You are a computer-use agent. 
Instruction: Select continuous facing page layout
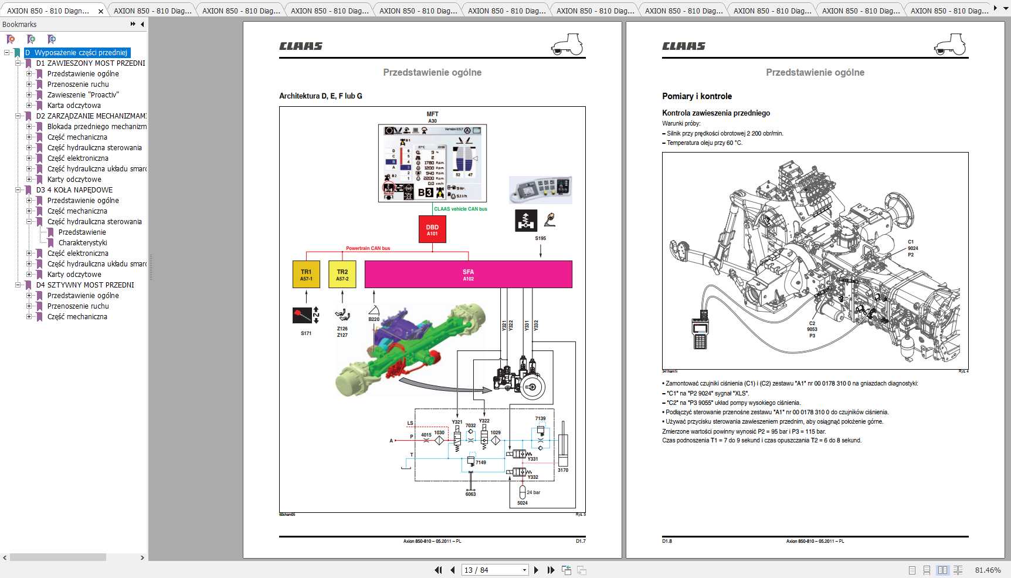[x=958, y=570]
